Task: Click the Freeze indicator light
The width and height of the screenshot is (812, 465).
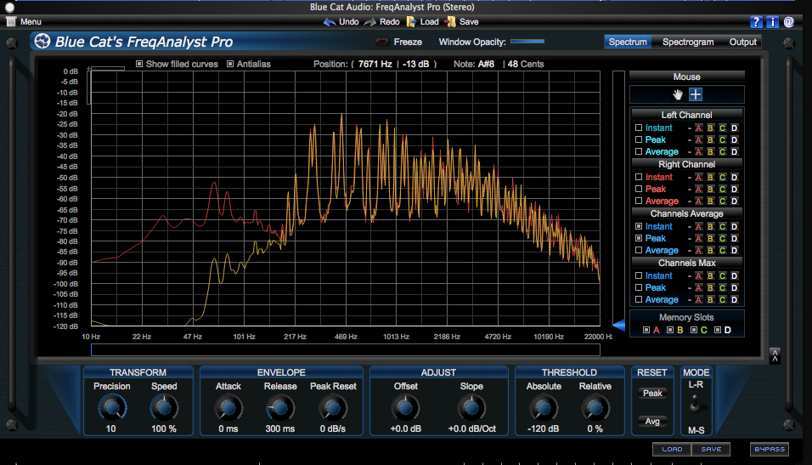Action: pyautogui.click(x=382, y=42)
